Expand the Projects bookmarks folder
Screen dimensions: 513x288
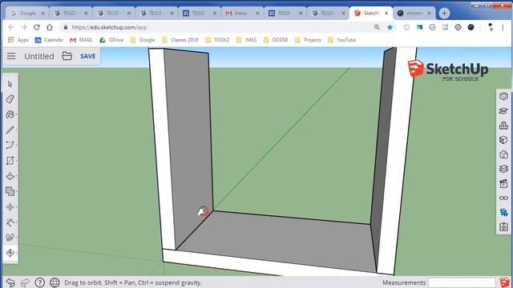point(308,40)
